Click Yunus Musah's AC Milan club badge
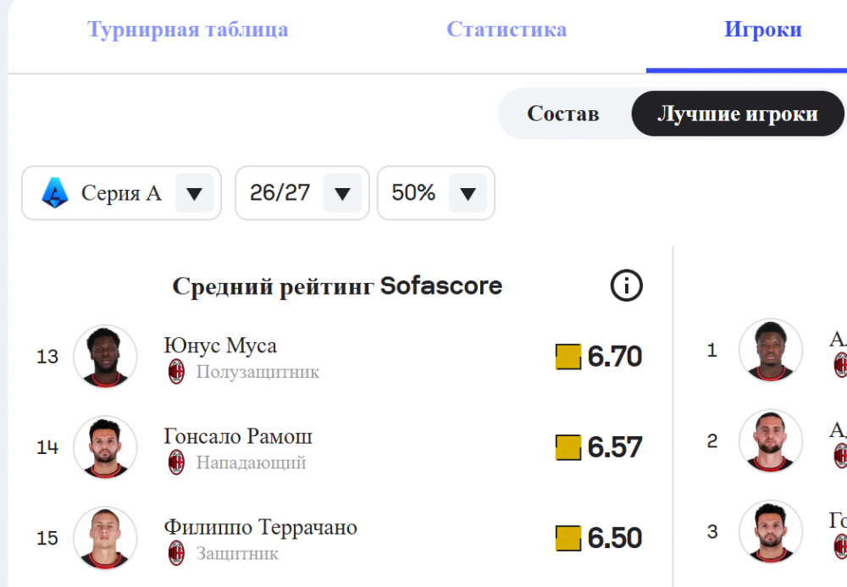The width and height of the screenshot is (847, 587). (x=176, y=372)
